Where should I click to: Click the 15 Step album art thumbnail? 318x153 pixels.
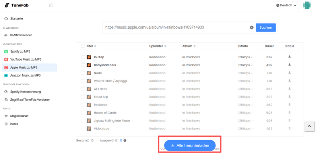click(89, 57)
